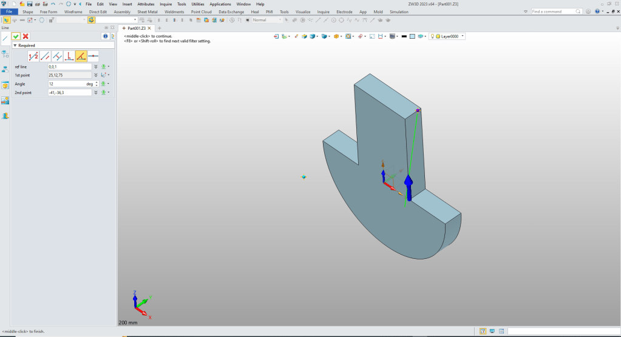
Task: Pick the middle-point line mode icon
Action: [93, 56]
